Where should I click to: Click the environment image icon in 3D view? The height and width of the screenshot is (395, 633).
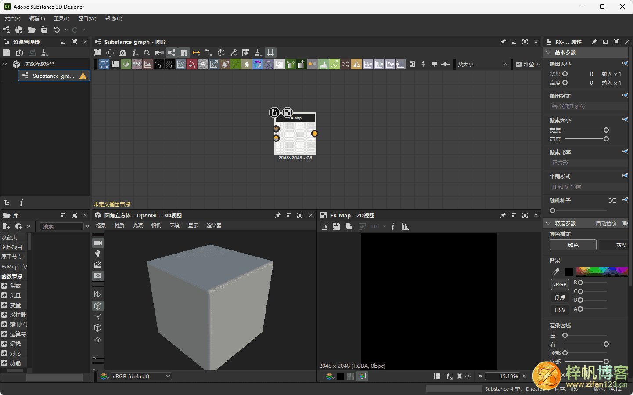(98, 265)
